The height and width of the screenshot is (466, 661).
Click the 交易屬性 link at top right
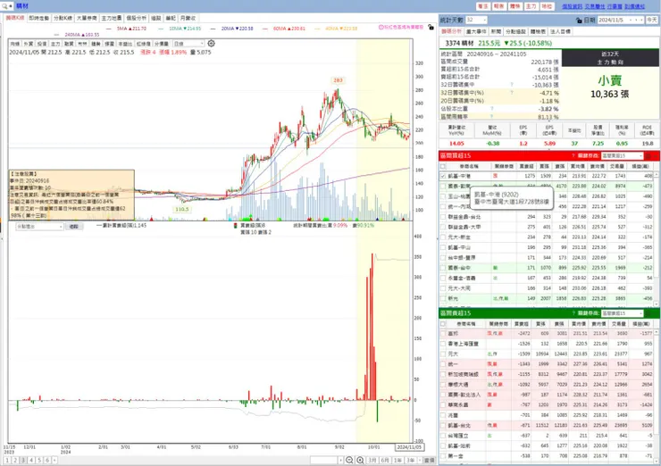click(595, 6)
